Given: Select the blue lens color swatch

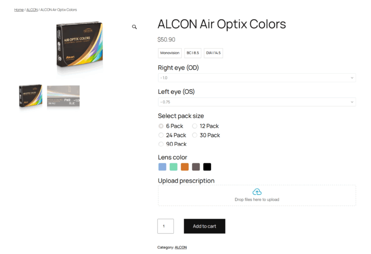Looking at the screenshot, I should coord(162,167).
